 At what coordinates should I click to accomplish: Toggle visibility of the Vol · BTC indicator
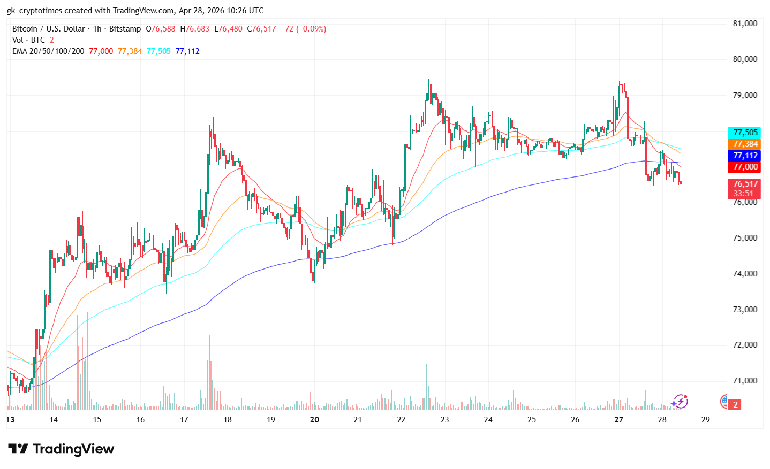click(x=28, y=40)
